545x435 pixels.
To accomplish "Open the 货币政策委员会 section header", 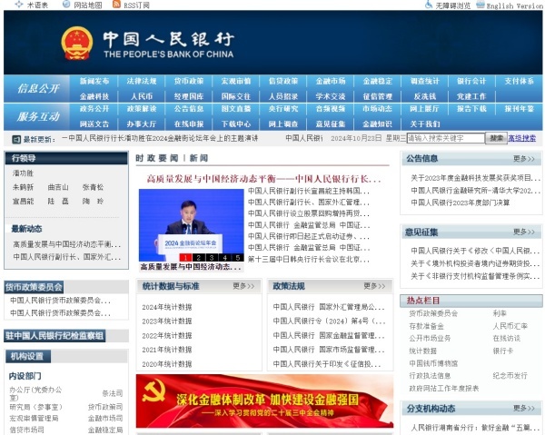I will (x=34, y=287).
